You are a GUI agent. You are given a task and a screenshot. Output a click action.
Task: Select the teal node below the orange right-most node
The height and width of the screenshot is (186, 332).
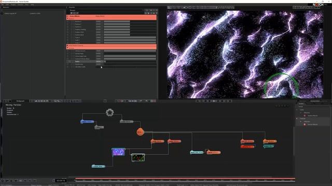click(268, 146)
